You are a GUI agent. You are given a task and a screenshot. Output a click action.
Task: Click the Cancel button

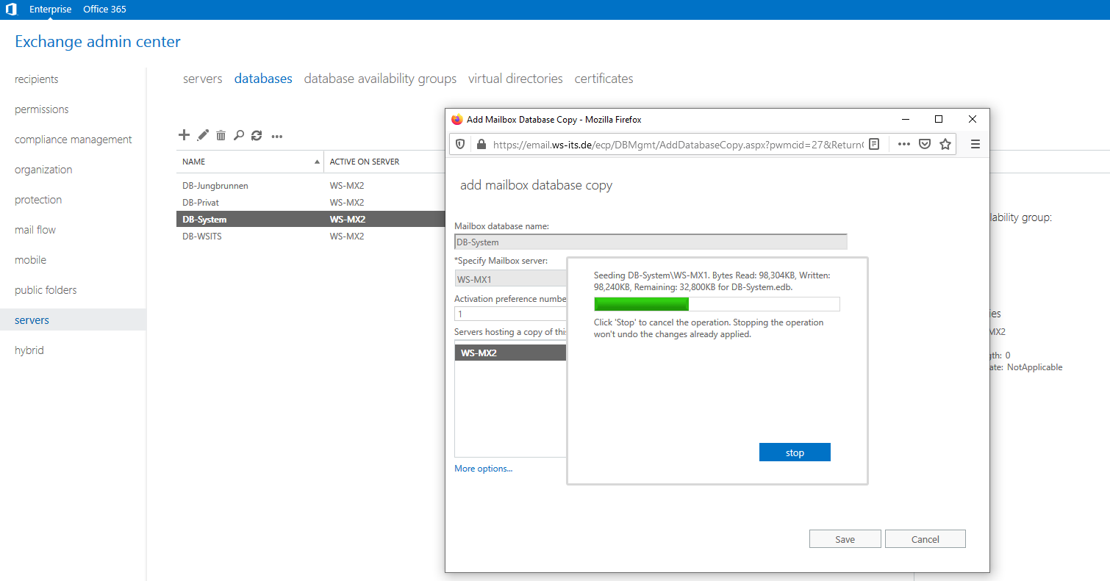925,539
